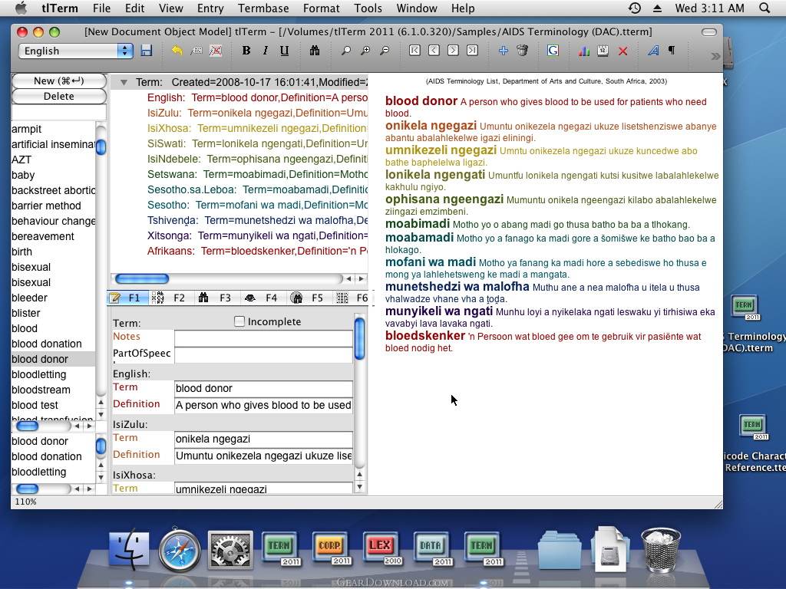This screenshot has width=786, height=589.
Task: Click the PartOfSpeech input field
Action: click(x=263, y=354)
